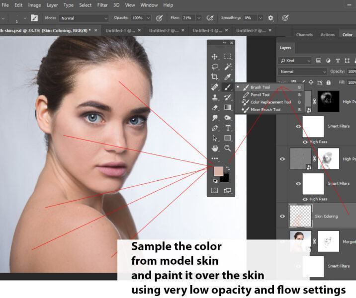Viewport: 356px width, 298px height.
Task: Close the first Untitled-2 document tab
Action: 183,30
